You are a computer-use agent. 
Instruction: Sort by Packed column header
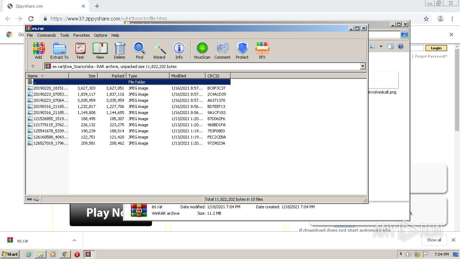coord(112,76)
